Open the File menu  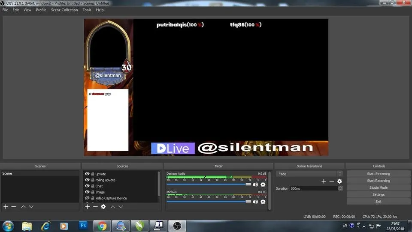[5, 10]
